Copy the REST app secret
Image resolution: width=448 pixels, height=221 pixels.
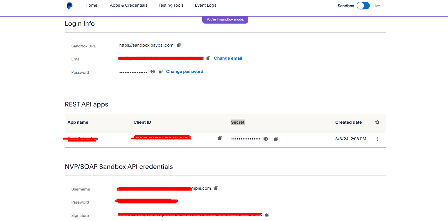276,139
